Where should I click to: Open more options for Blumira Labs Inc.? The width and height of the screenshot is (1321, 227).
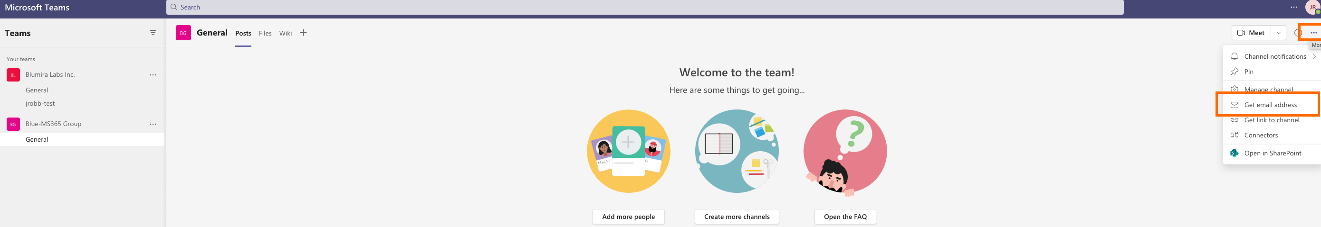153,75
